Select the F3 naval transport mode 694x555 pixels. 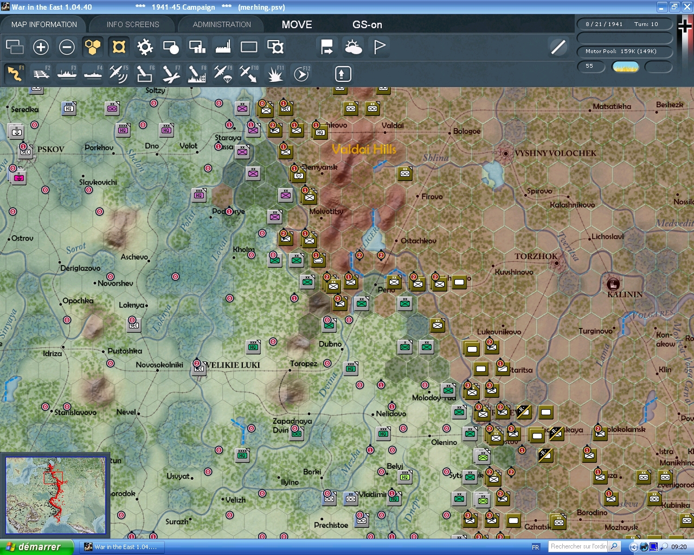point(67,74)
